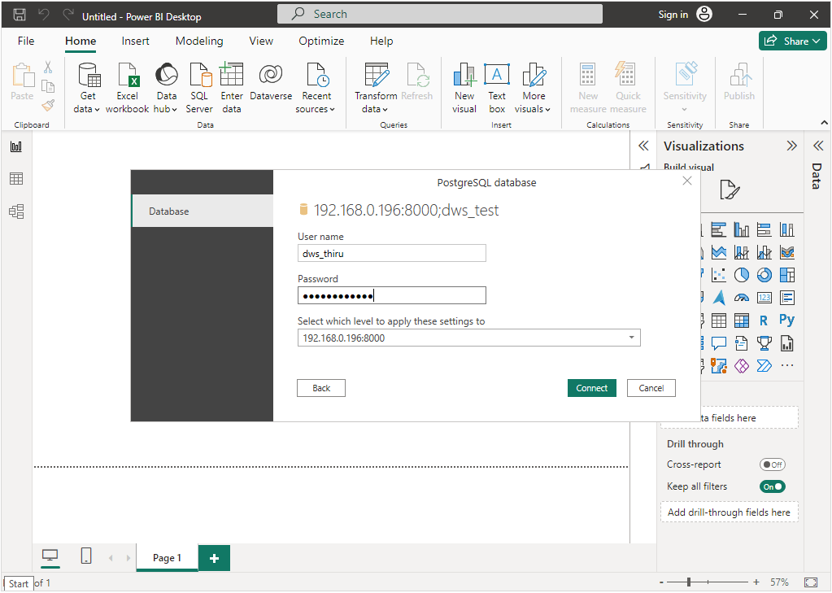
Task: Select the Multi-row card visual
Action: (787, 298)
